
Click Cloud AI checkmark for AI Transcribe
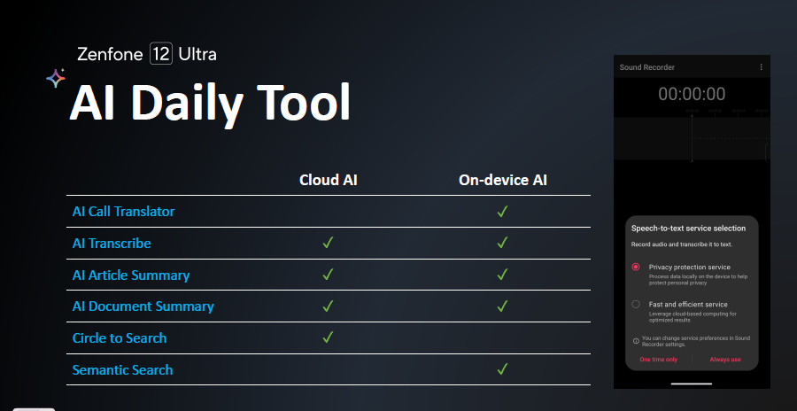pyautogui.click(x=328, y=243)
